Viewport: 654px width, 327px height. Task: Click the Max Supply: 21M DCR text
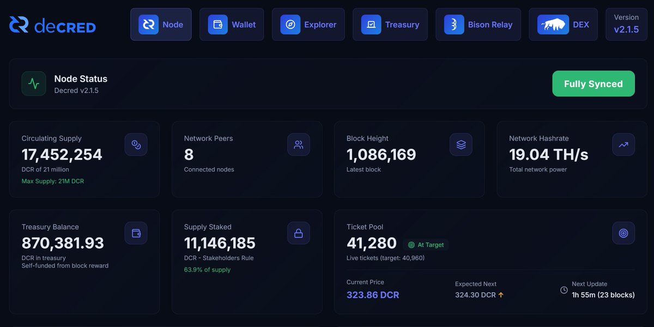53,181
